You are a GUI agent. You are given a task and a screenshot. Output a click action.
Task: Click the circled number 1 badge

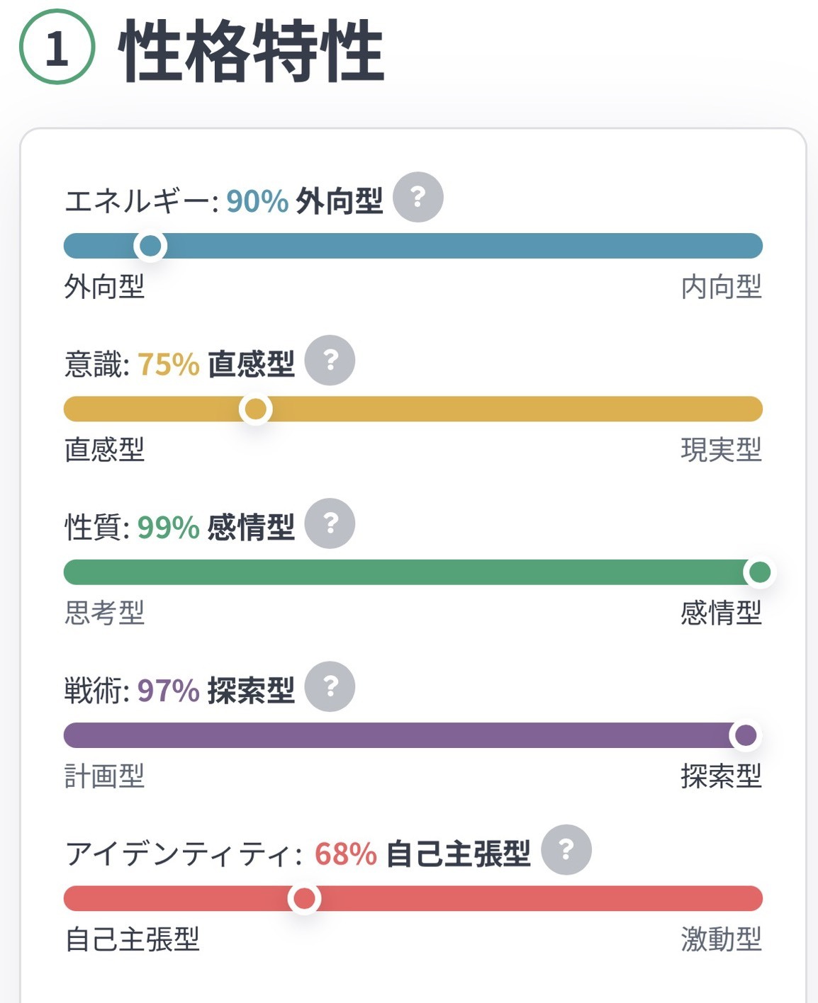pyautogui.click(x=57, y=47)
